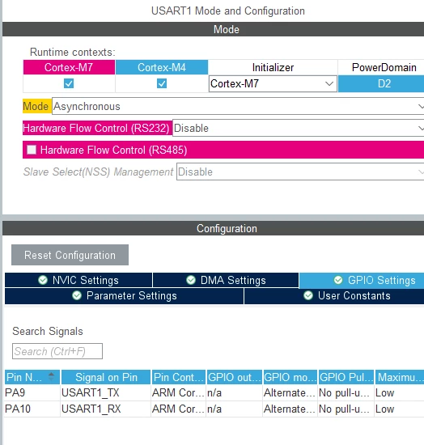Click the GPIO output level column header
424x445 pixels.
tap(234, 377)
